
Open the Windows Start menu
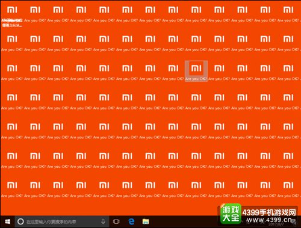(7, 221)
